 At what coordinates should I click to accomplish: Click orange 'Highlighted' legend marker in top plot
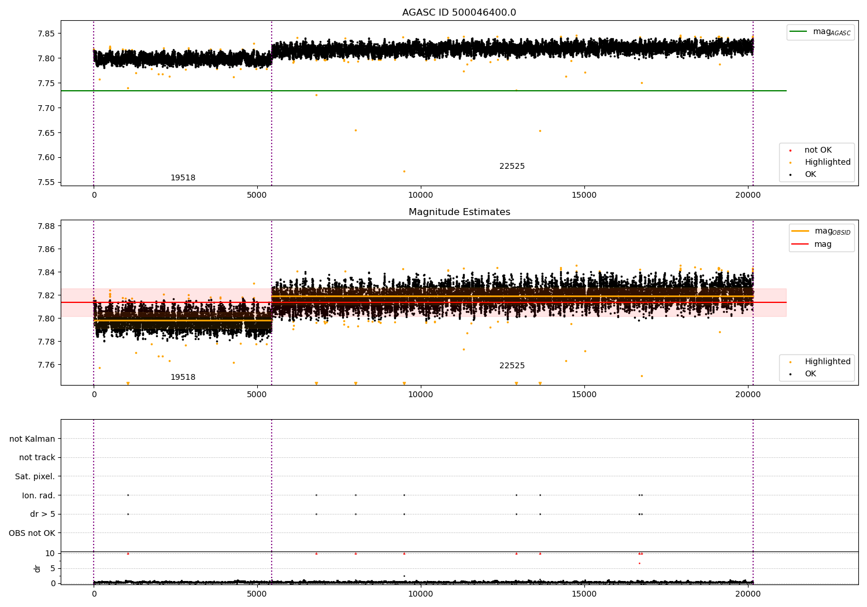pos(791,162)
